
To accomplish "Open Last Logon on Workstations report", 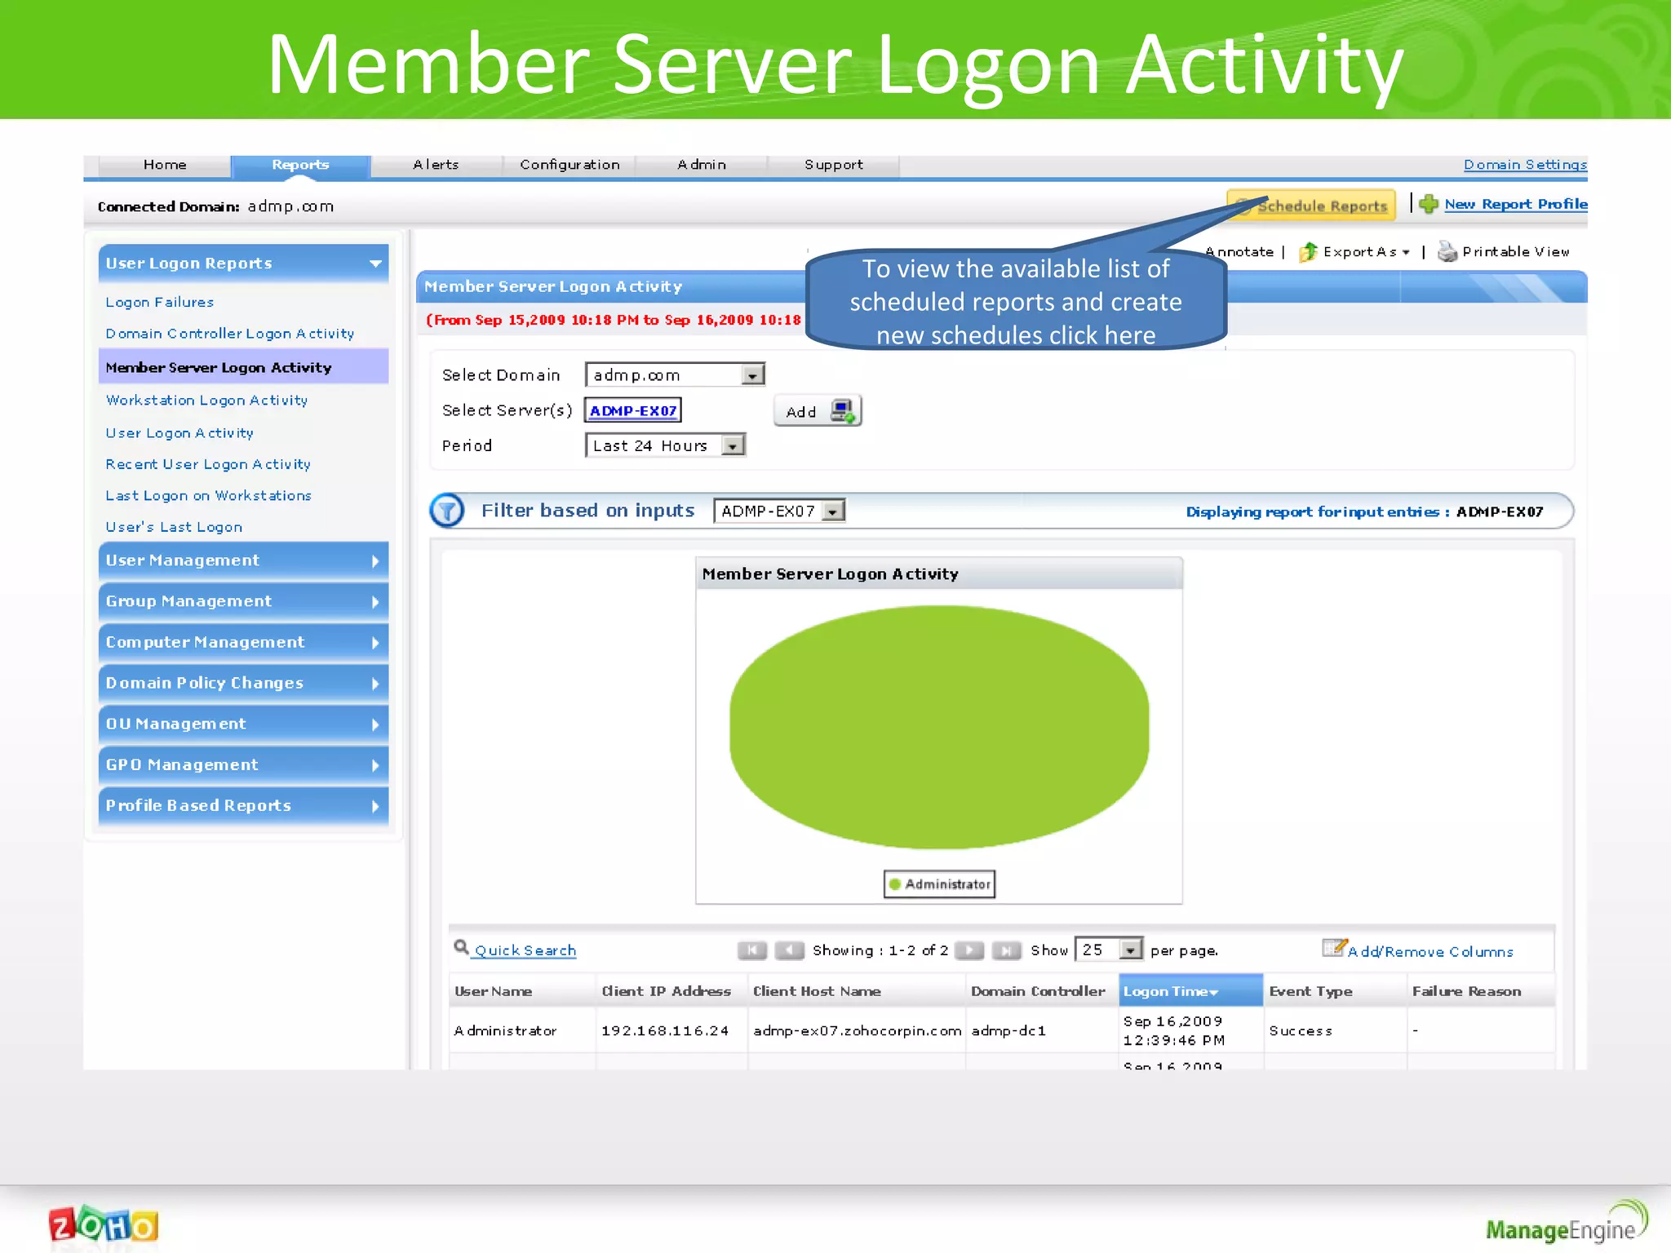I will [209, 496].
